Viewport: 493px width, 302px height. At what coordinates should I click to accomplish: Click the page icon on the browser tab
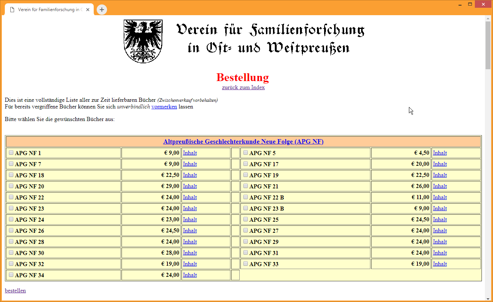click(x=12, y=10)
